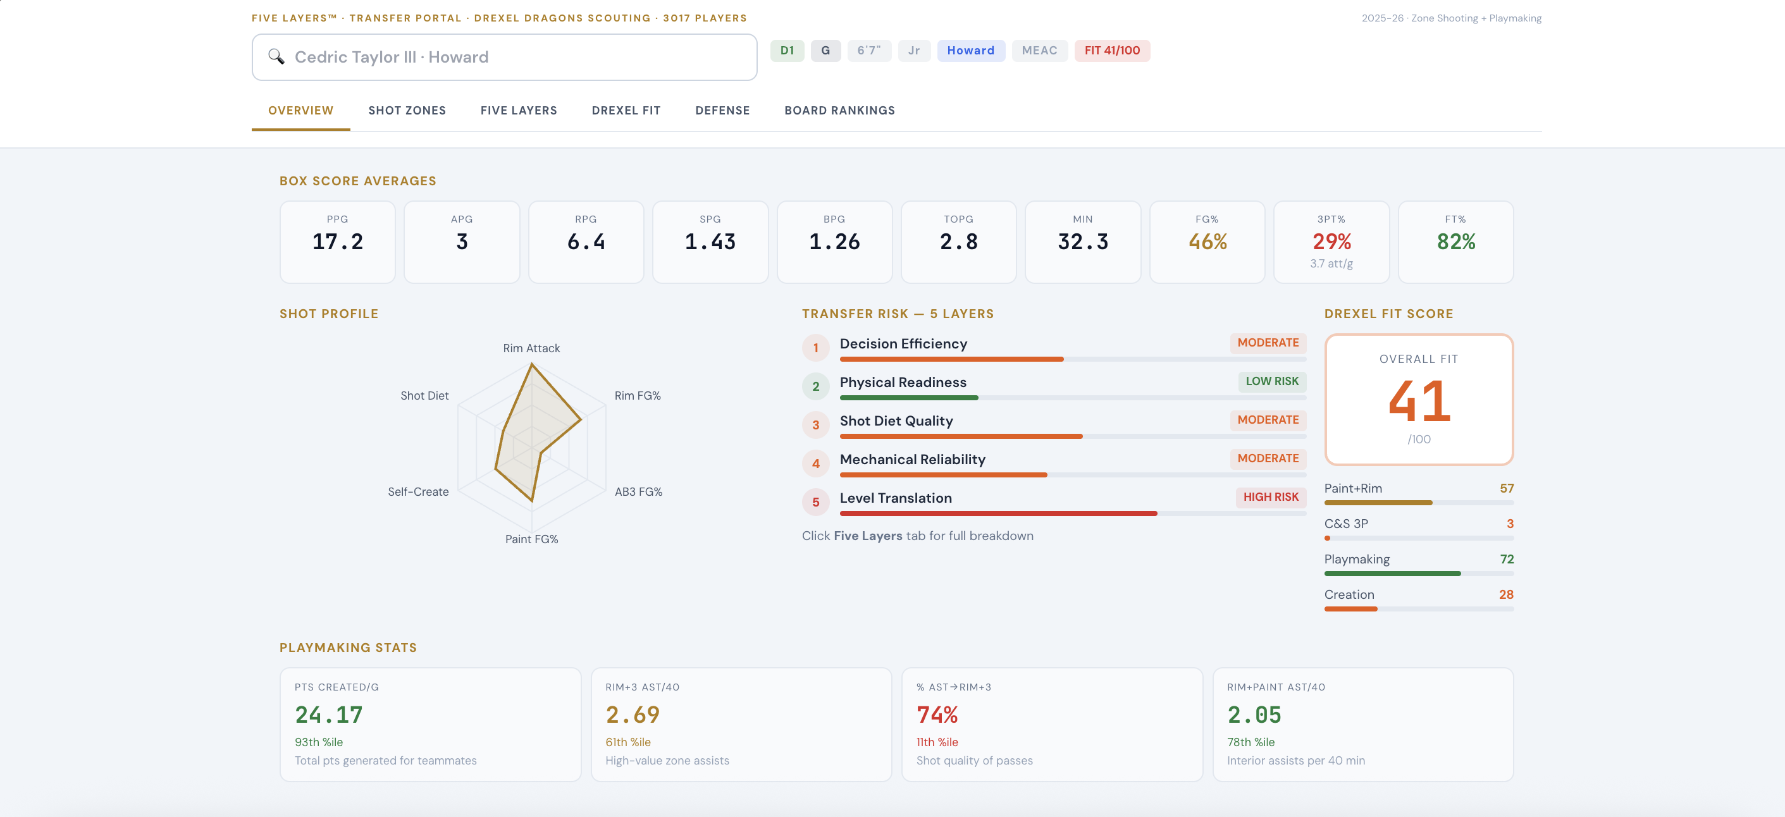The image size is (1785, 817).
Task: Click the Overall Fit 41 score card
Action: pyautogui.click(x=1418, y=400)
